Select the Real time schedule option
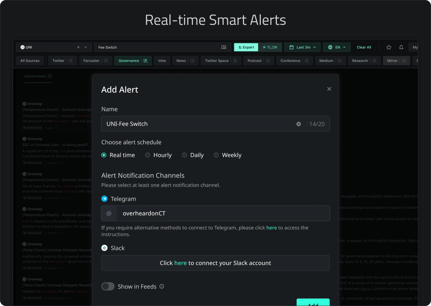The image size is (431, 306). 118,155
